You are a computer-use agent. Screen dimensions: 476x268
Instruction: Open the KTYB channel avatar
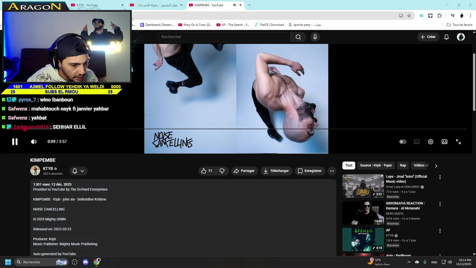(35, 170)
